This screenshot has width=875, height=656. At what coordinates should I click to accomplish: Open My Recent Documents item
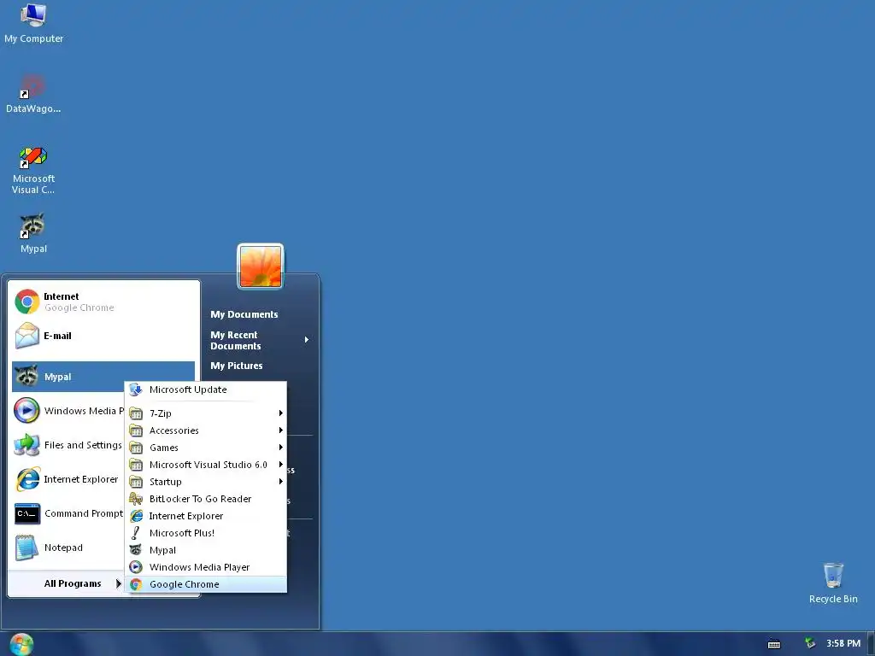(x=260, y=340)
